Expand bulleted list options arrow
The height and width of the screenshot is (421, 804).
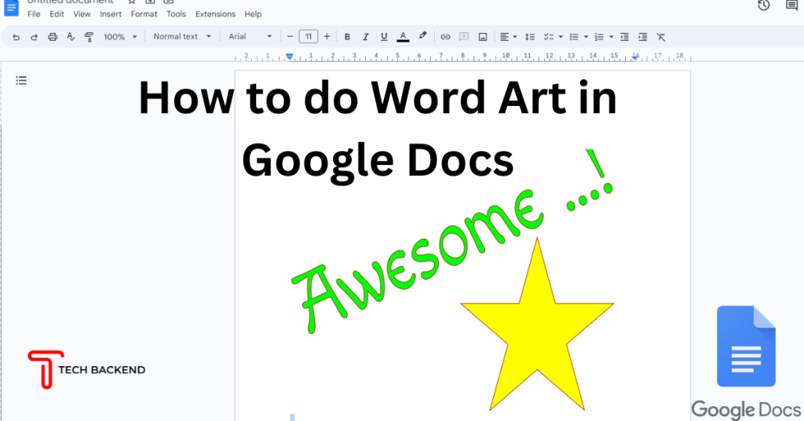[x=586, y=37]
